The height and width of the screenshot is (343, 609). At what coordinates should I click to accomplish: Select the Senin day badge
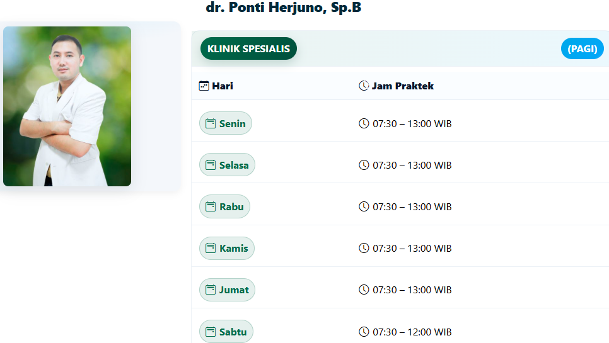pos(226,123)
